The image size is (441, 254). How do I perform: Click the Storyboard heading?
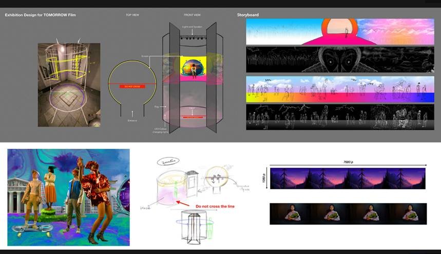[x=247, y=15]
